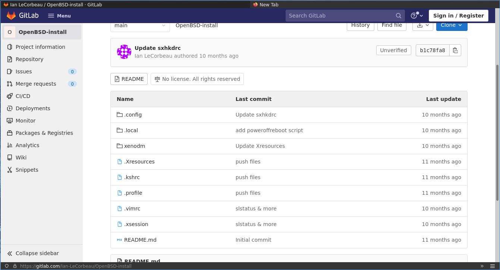Click Ian LeCorbeau author link
This screenshot has width=500, height=270.
153,56
